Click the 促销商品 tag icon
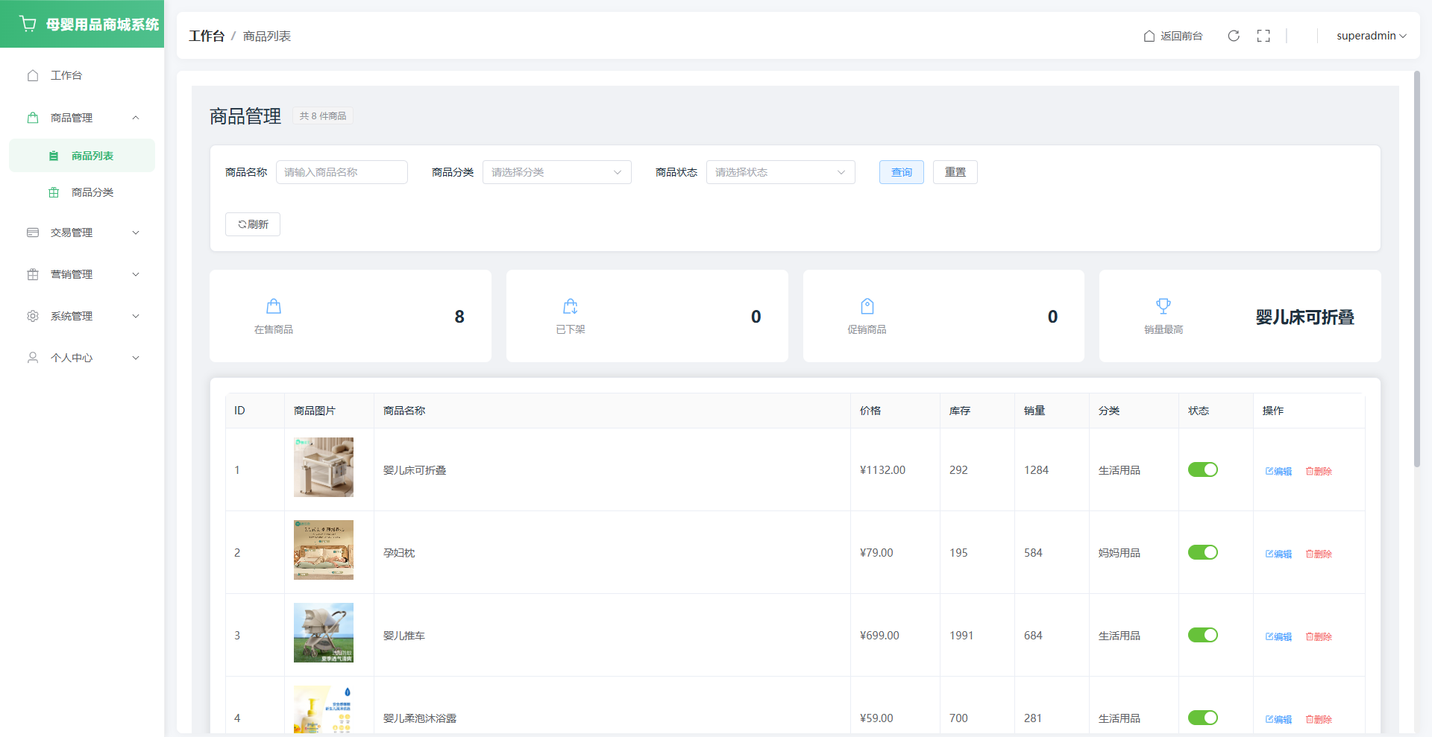The width and height of the screenshot is (1432, 737). [867, 306]
